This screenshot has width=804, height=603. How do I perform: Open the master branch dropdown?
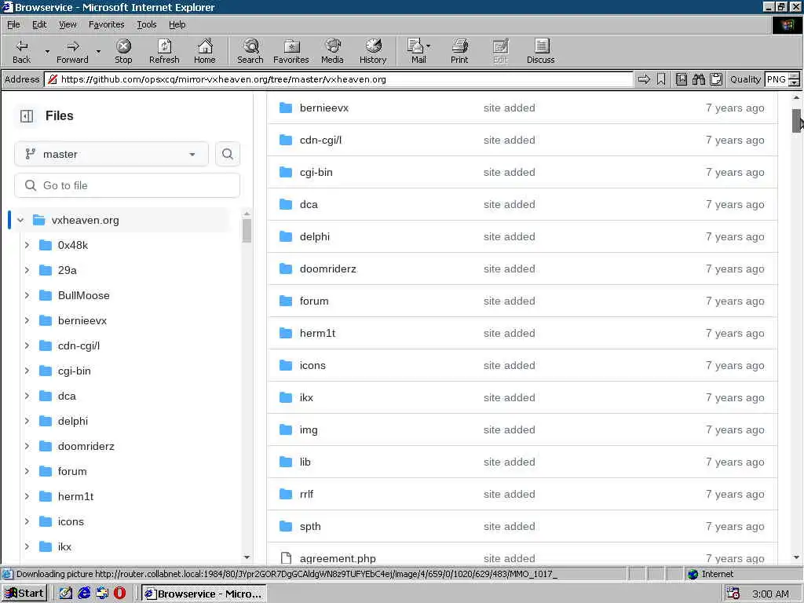(x=111, y=154)
